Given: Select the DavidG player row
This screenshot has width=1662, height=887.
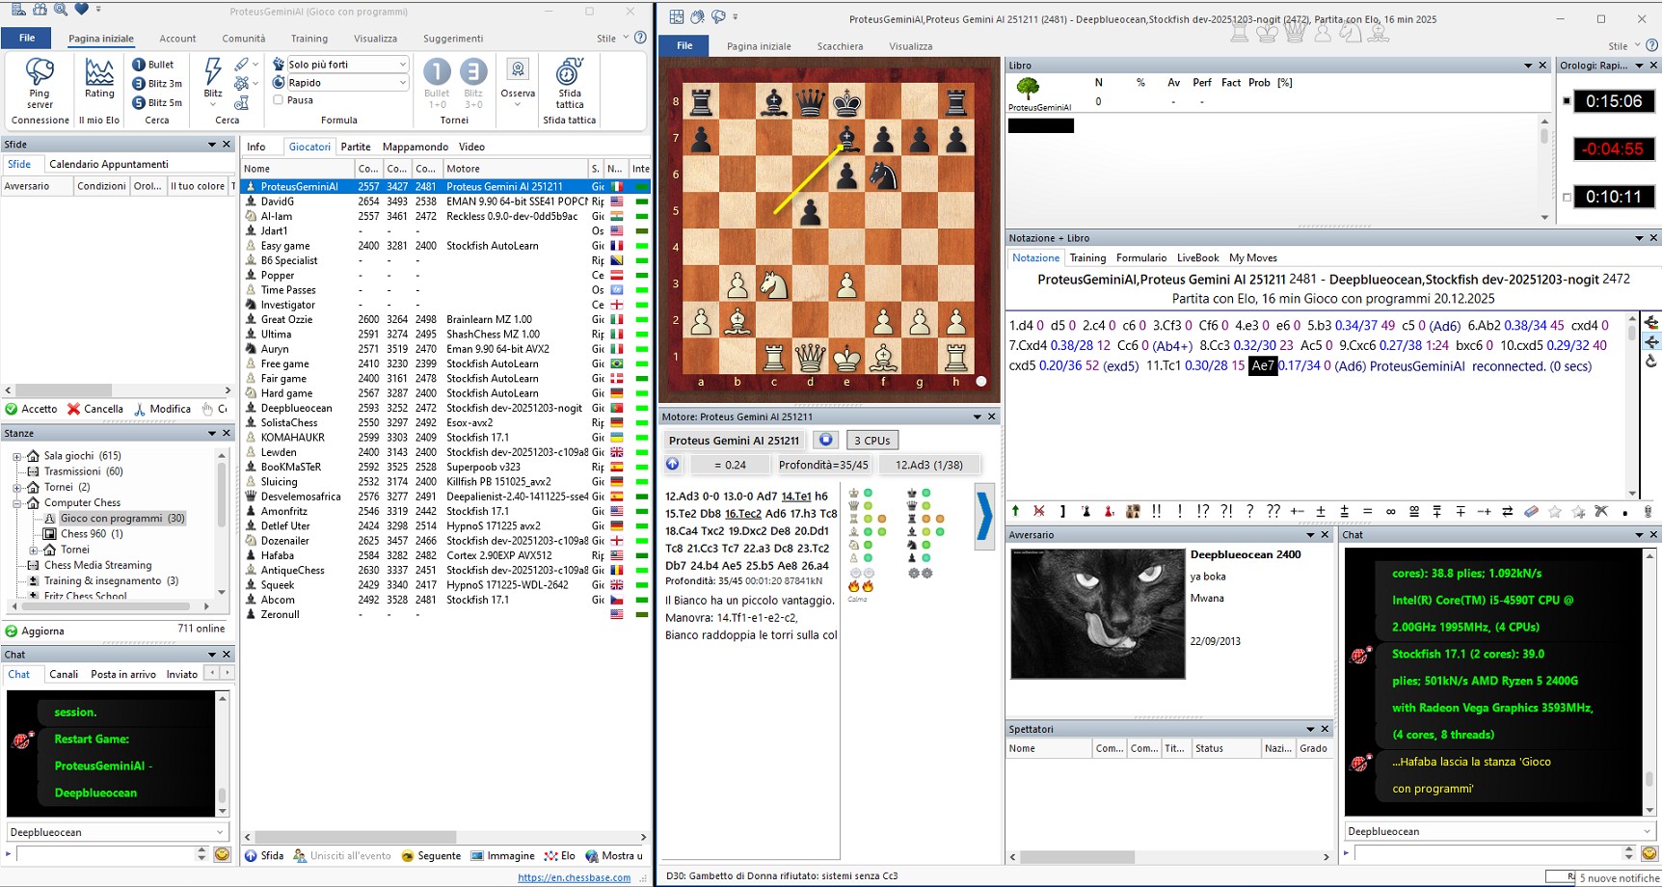Looking at the screenshot, I should 278,202.
